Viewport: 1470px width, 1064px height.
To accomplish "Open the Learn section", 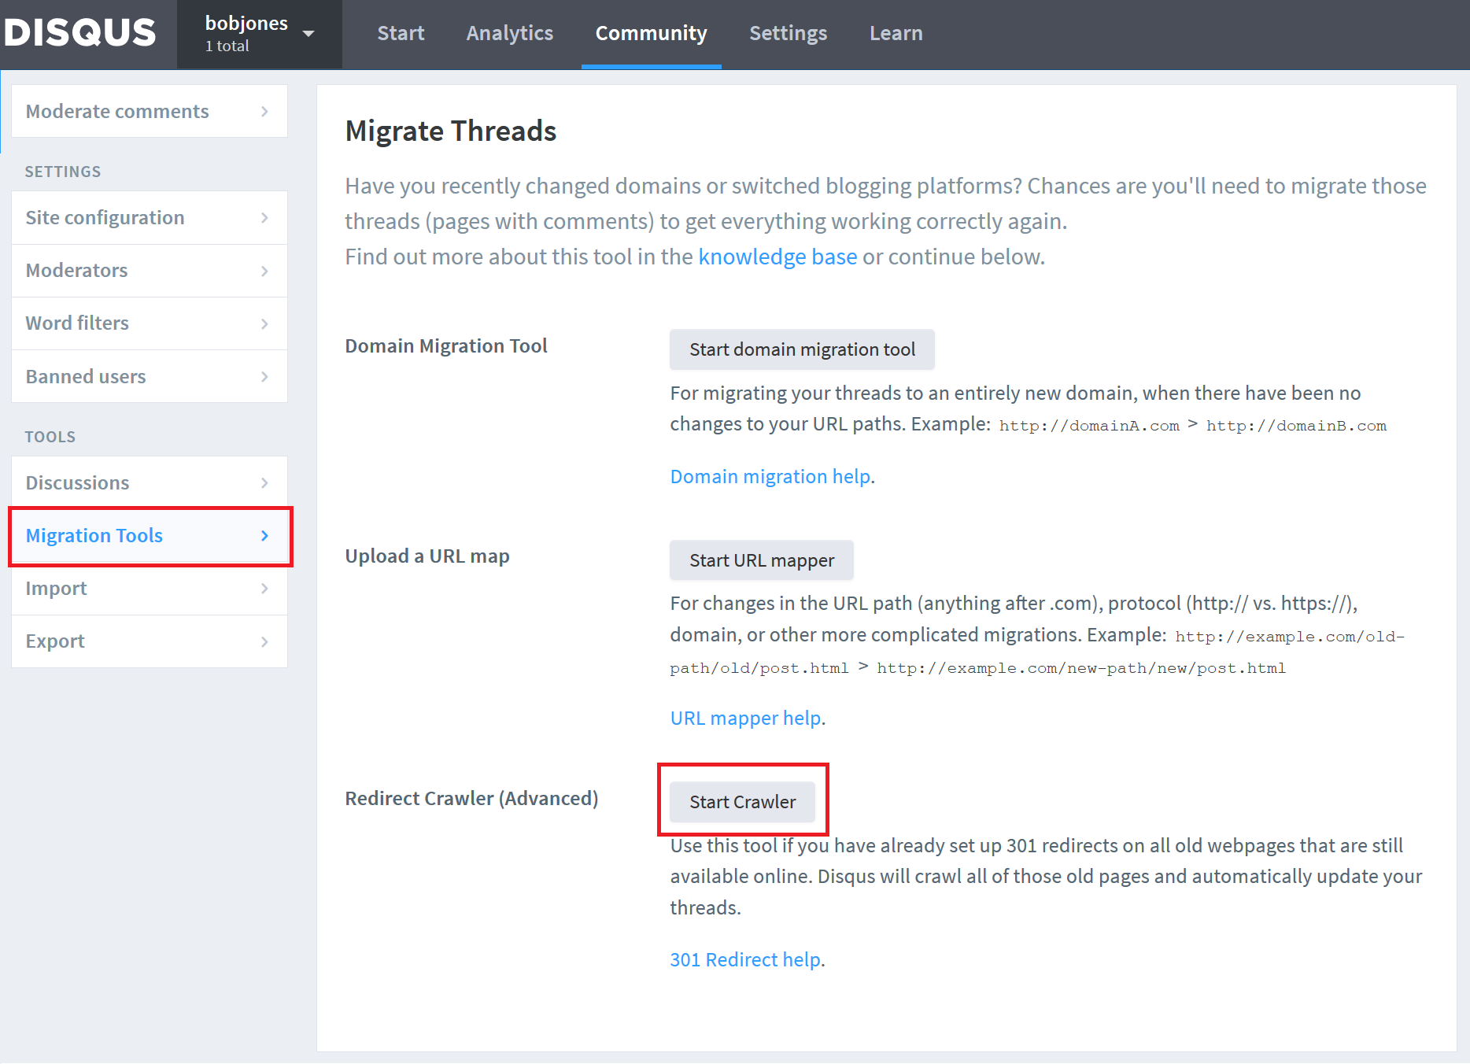I will (896, 33).
